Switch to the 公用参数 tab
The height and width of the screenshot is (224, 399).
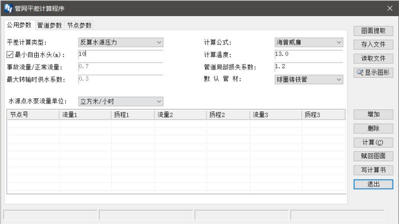[x=19, y=25]
